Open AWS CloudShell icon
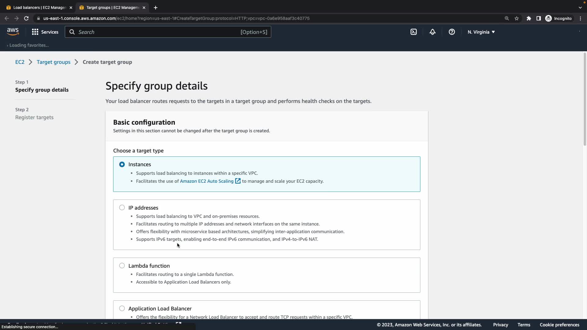Image resolution: width=587 pixels, height=330 pixels. pyautogui.click(x=413, y=32)
